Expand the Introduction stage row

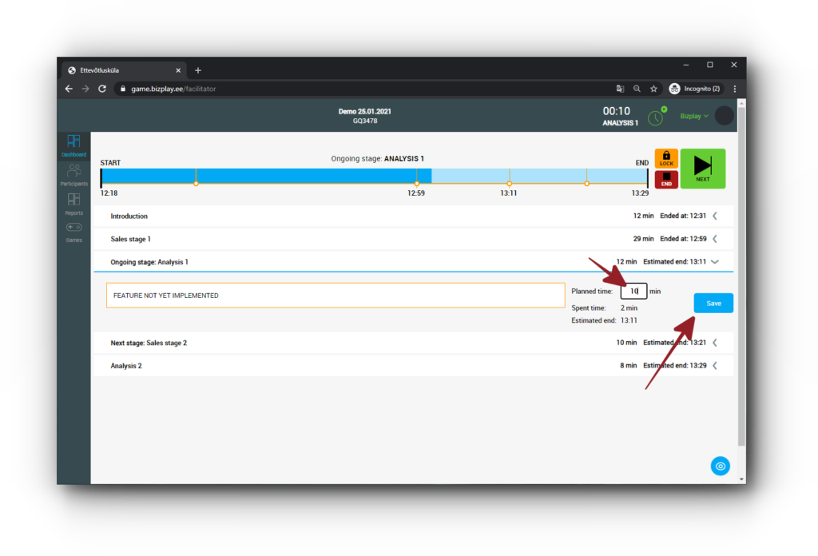point(715,216)
